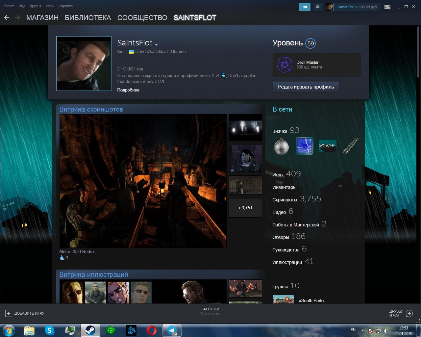This screenshot has height=337, width=421.
Task: Open Telegram from the taskbar
Action: (x=172, y=330)
